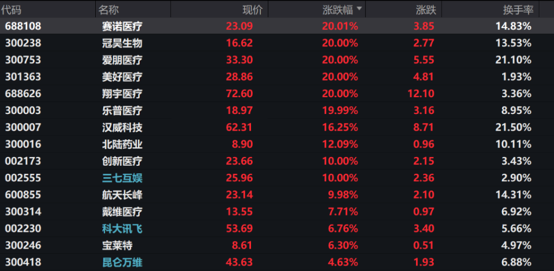This screenshot has height=271, width=554.
Task: Click the 航天长峰 stock name
Action: tap(122, 195)
